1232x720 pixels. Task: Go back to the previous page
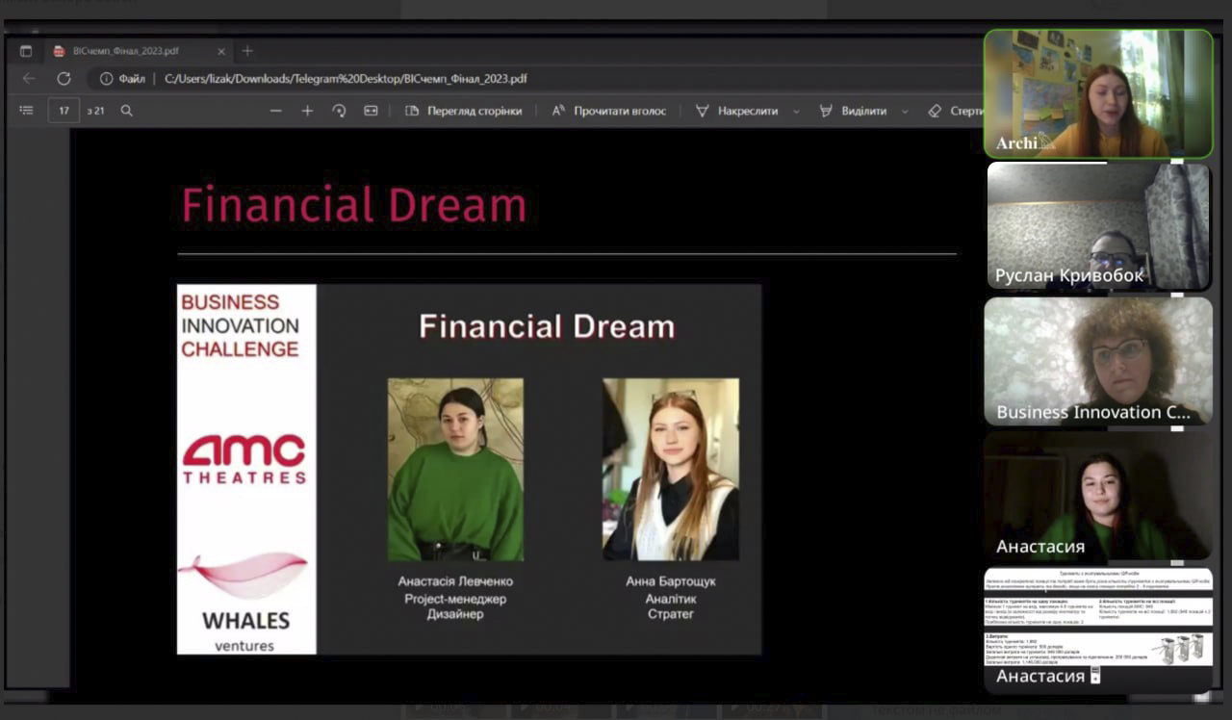pos(29,79)
